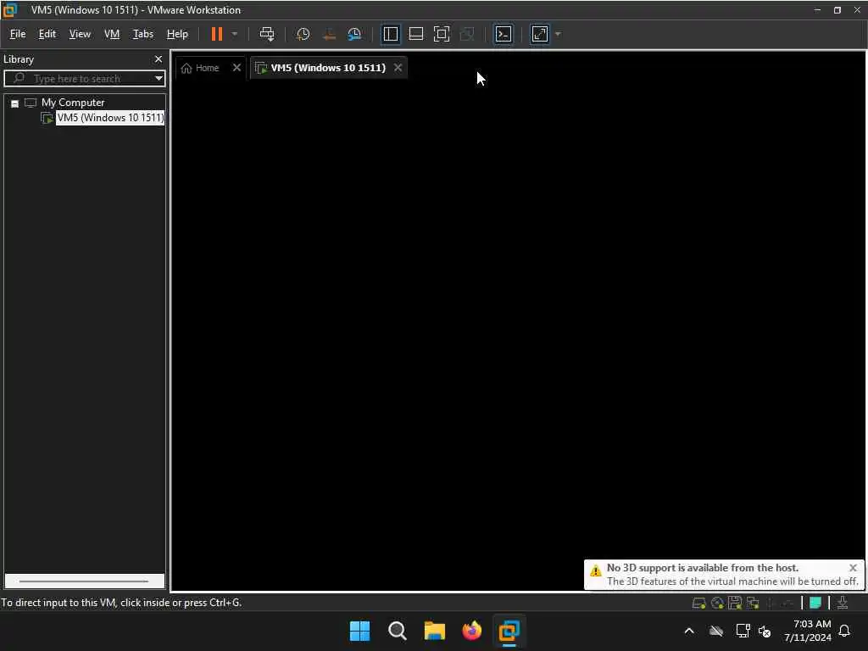Suspend the VM with the orange pause button
The width and height of the screenshot is (868, 651).
pyautogui.click(x=216, y=34)
